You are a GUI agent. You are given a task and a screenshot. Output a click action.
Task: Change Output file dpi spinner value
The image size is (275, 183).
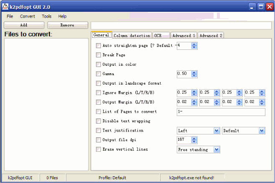pyautogui.click(x=194, y=140)
